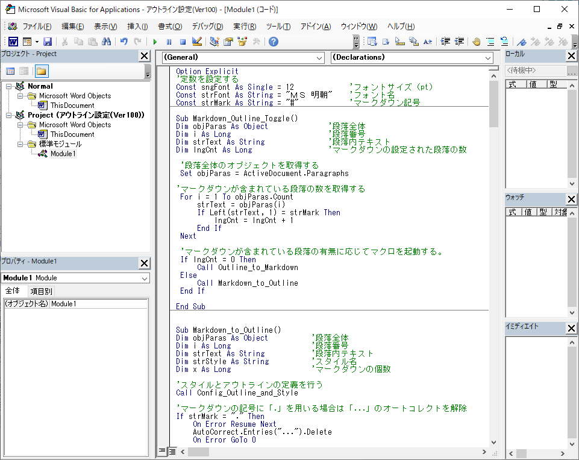Click the Break (pause) icon

point(169,42)
